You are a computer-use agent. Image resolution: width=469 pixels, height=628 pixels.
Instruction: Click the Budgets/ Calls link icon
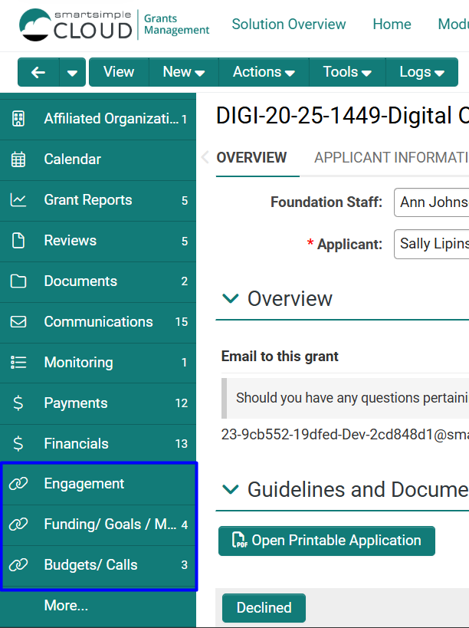[18, 564]
